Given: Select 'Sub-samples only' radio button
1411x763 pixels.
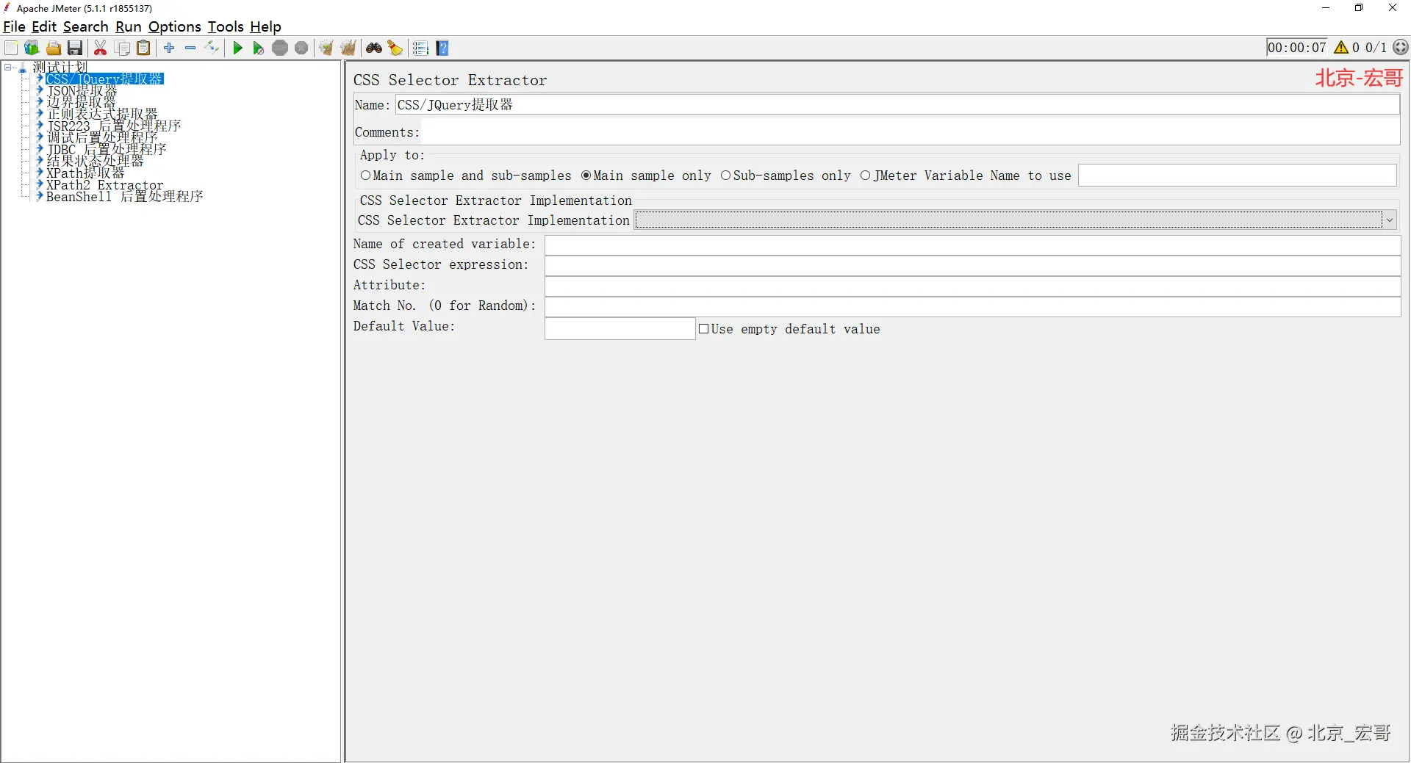Looking at the screenshot, I should point(725,176).
